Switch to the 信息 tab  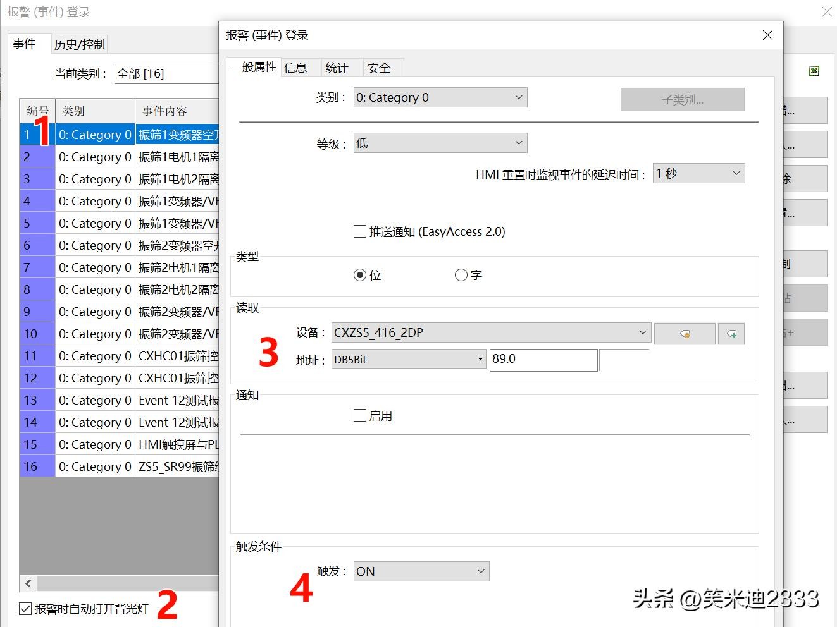coord(295,68)
